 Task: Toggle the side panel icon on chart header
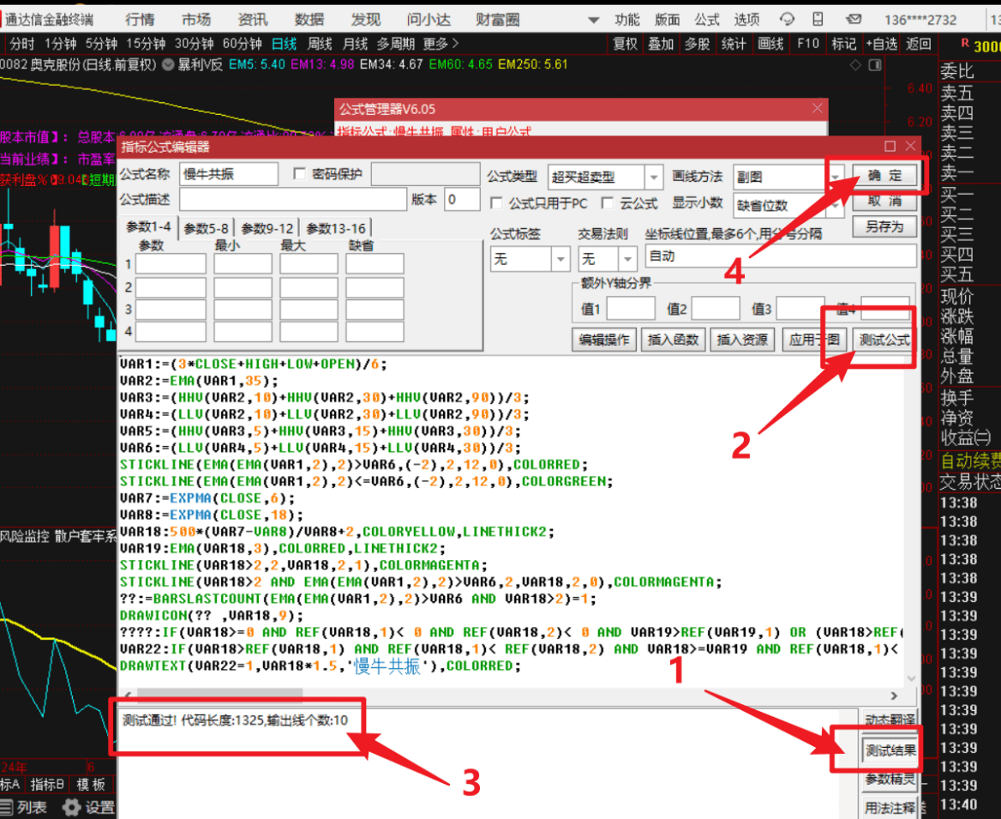pos(875,64)
